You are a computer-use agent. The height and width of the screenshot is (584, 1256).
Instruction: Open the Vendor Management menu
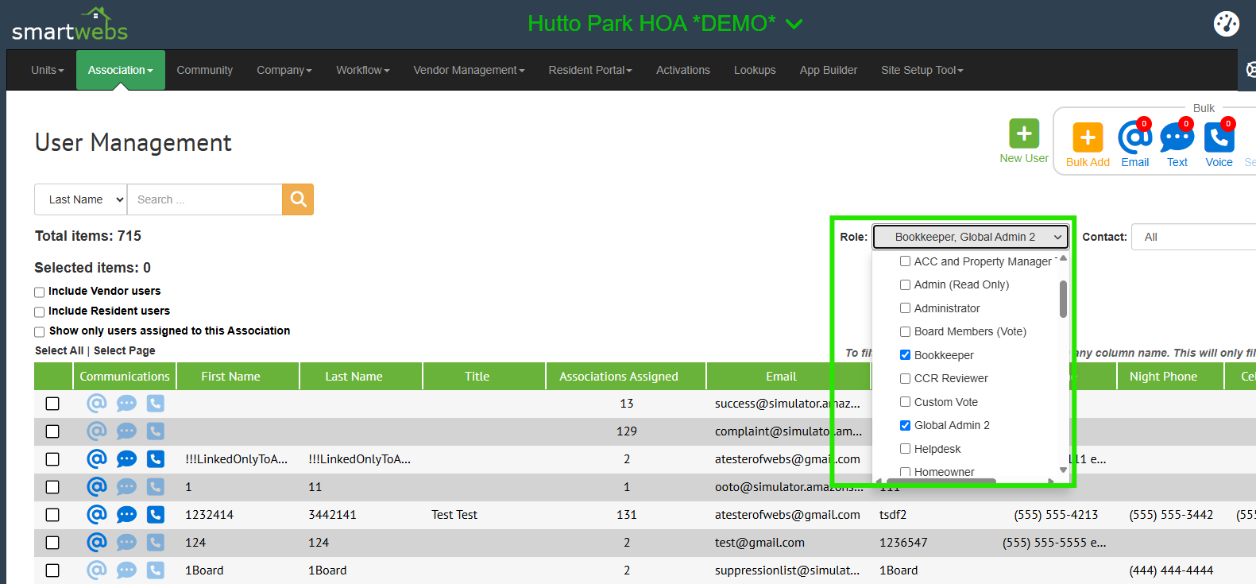pyautogui.click(x=469, y=70)
